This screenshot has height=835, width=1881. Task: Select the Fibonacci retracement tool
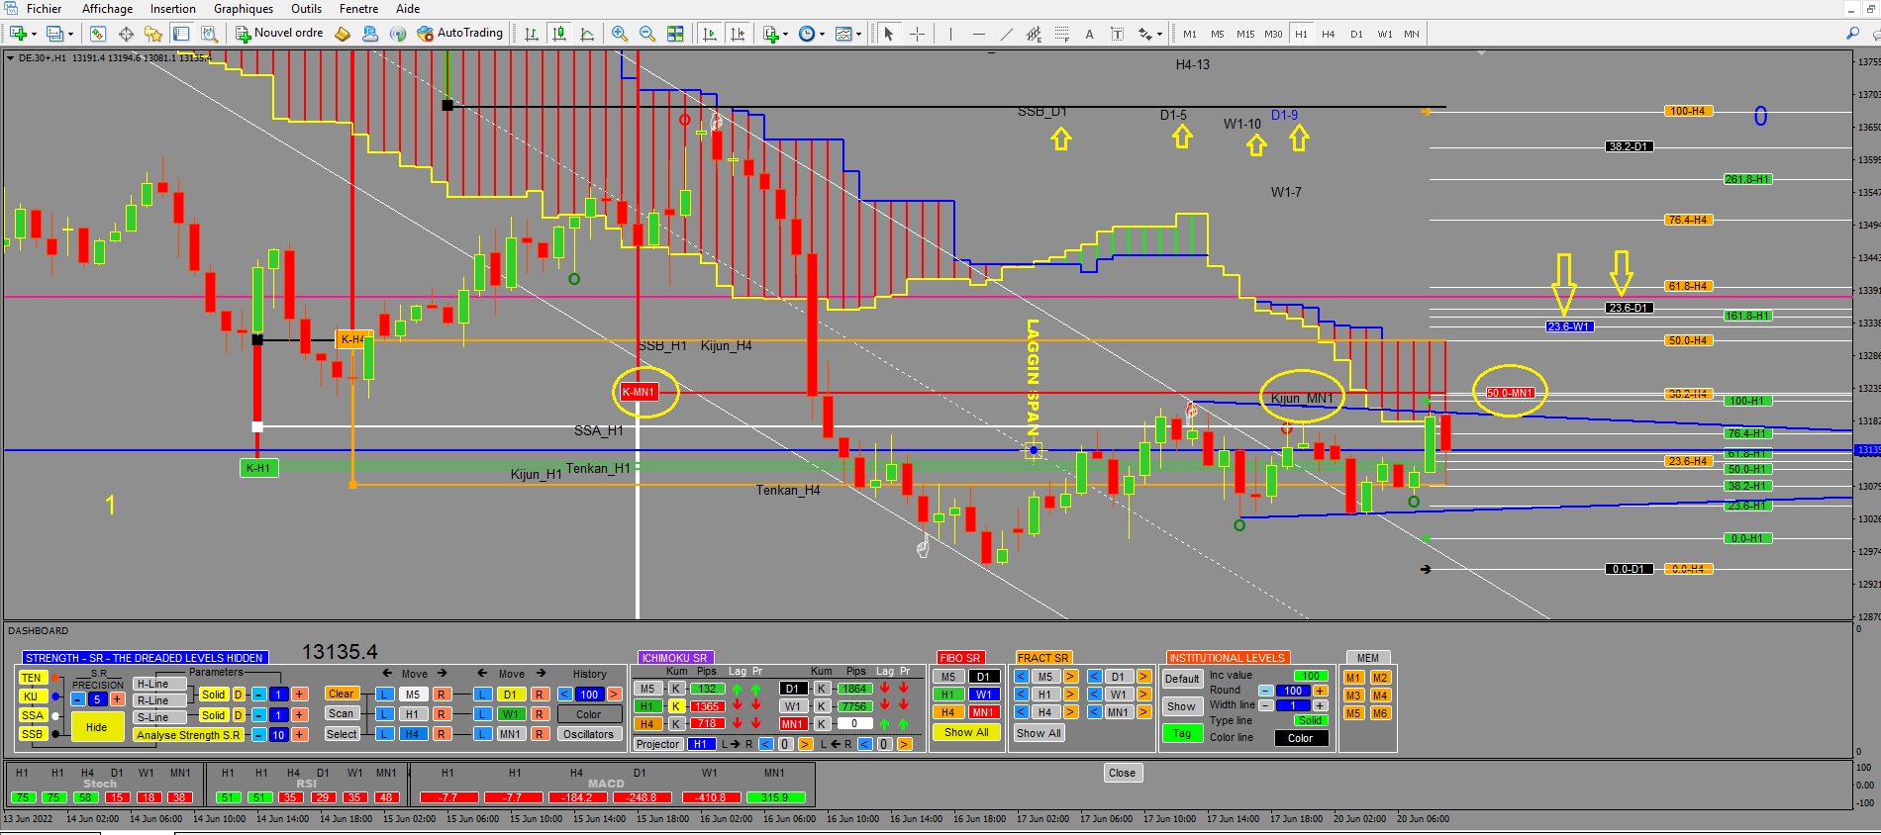[x=1062, y=34]
